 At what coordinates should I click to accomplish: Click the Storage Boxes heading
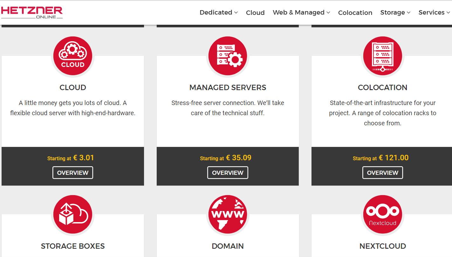pyautogui.click(x=73, y=246)
